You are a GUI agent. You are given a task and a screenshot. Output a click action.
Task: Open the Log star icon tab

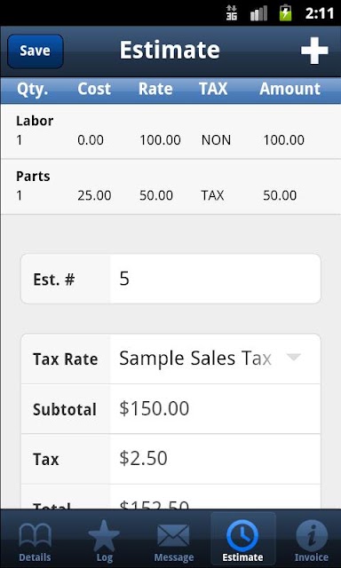click(x=104, y=540)
